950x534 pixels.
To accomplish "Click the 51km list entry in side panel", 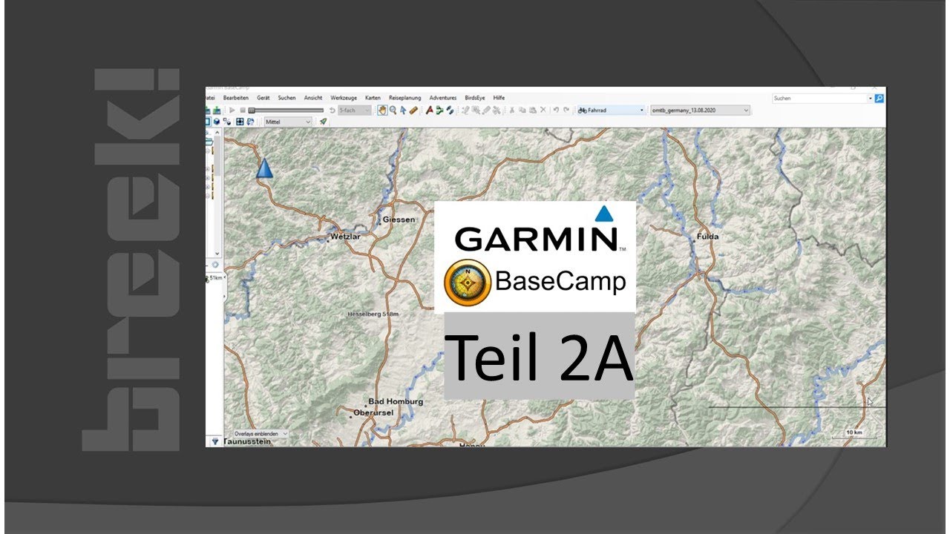I will pyautogui.click(x=215, y=277).
